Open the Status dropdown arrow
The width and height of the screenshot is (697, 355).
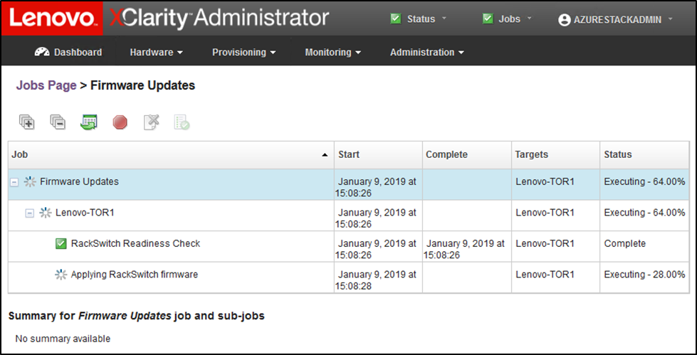click(x=444, y=19)
